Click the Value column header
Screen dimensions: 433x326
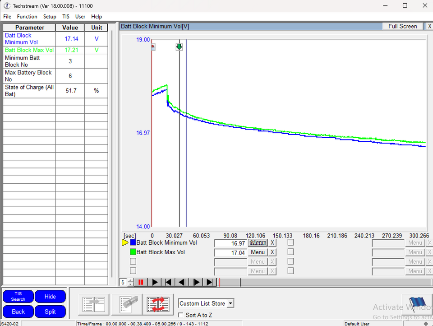click(70, 28)
